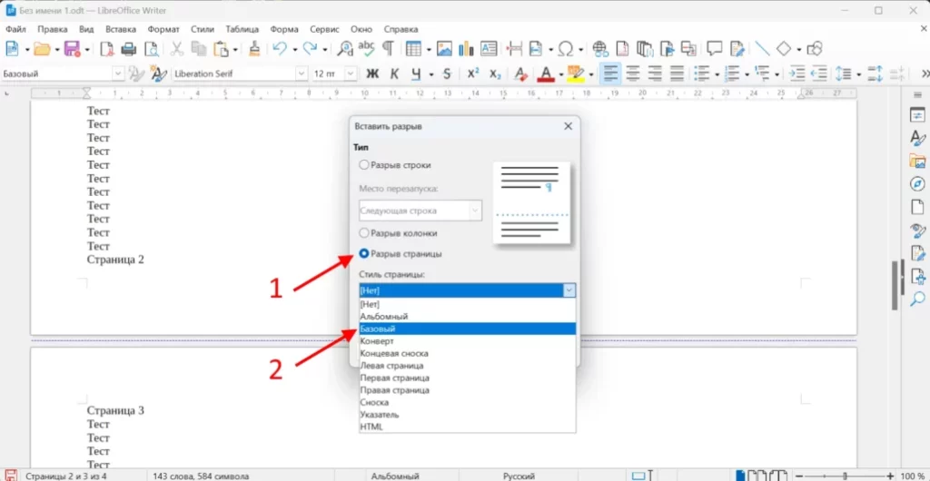Image resolution: width=930 pixels, height=481 pixels.
Task: Print the document with the printer icon
Action: point(129,49)
